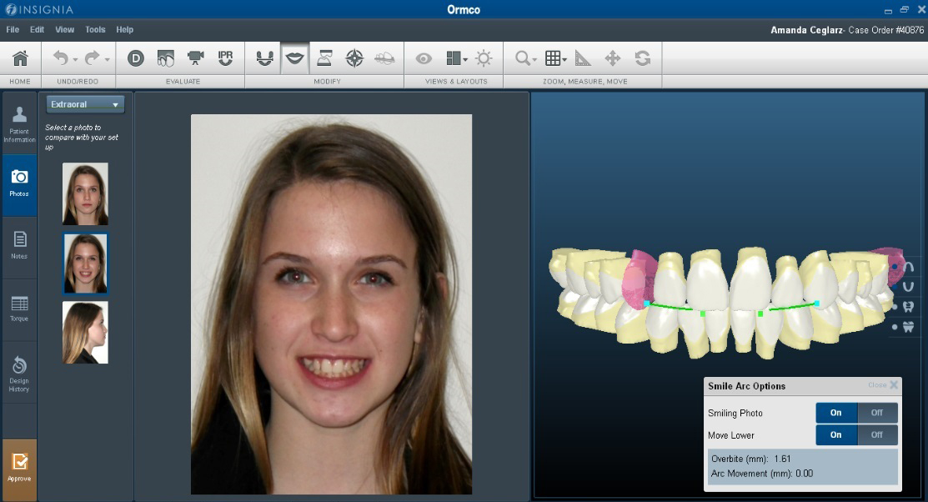
Task: Set Move Lower to Off
Action: pos(876,434)
